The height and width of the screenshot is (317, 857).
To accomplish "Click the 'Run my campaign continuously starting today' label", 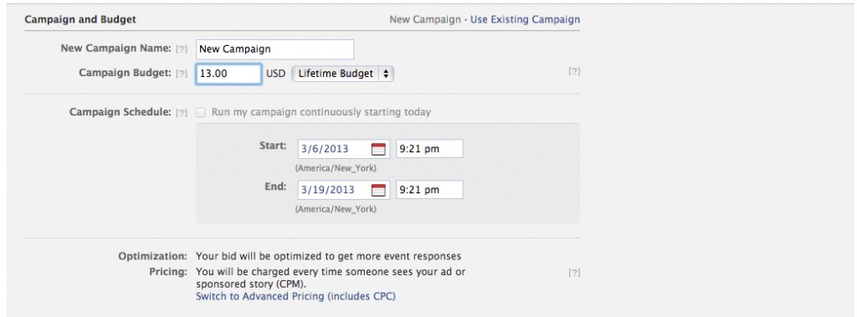I will pyautogui.click(x=321, y=112).
